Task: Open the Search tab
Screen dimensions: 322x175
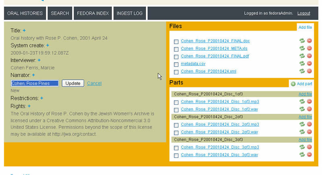Action: point(60,13)
